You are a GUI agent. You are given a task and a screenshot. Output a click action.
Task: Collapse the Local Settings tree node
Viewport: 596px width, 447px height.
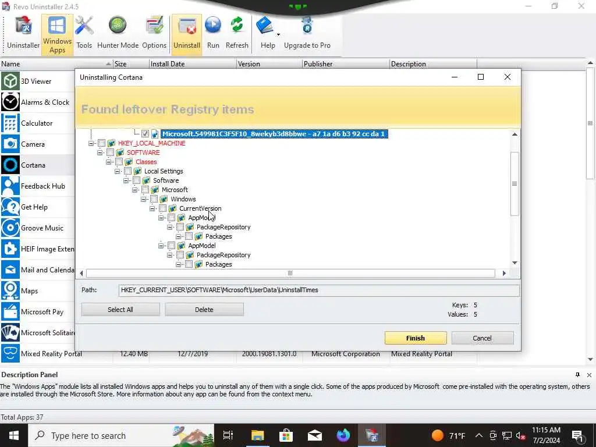tap(118, 171)
